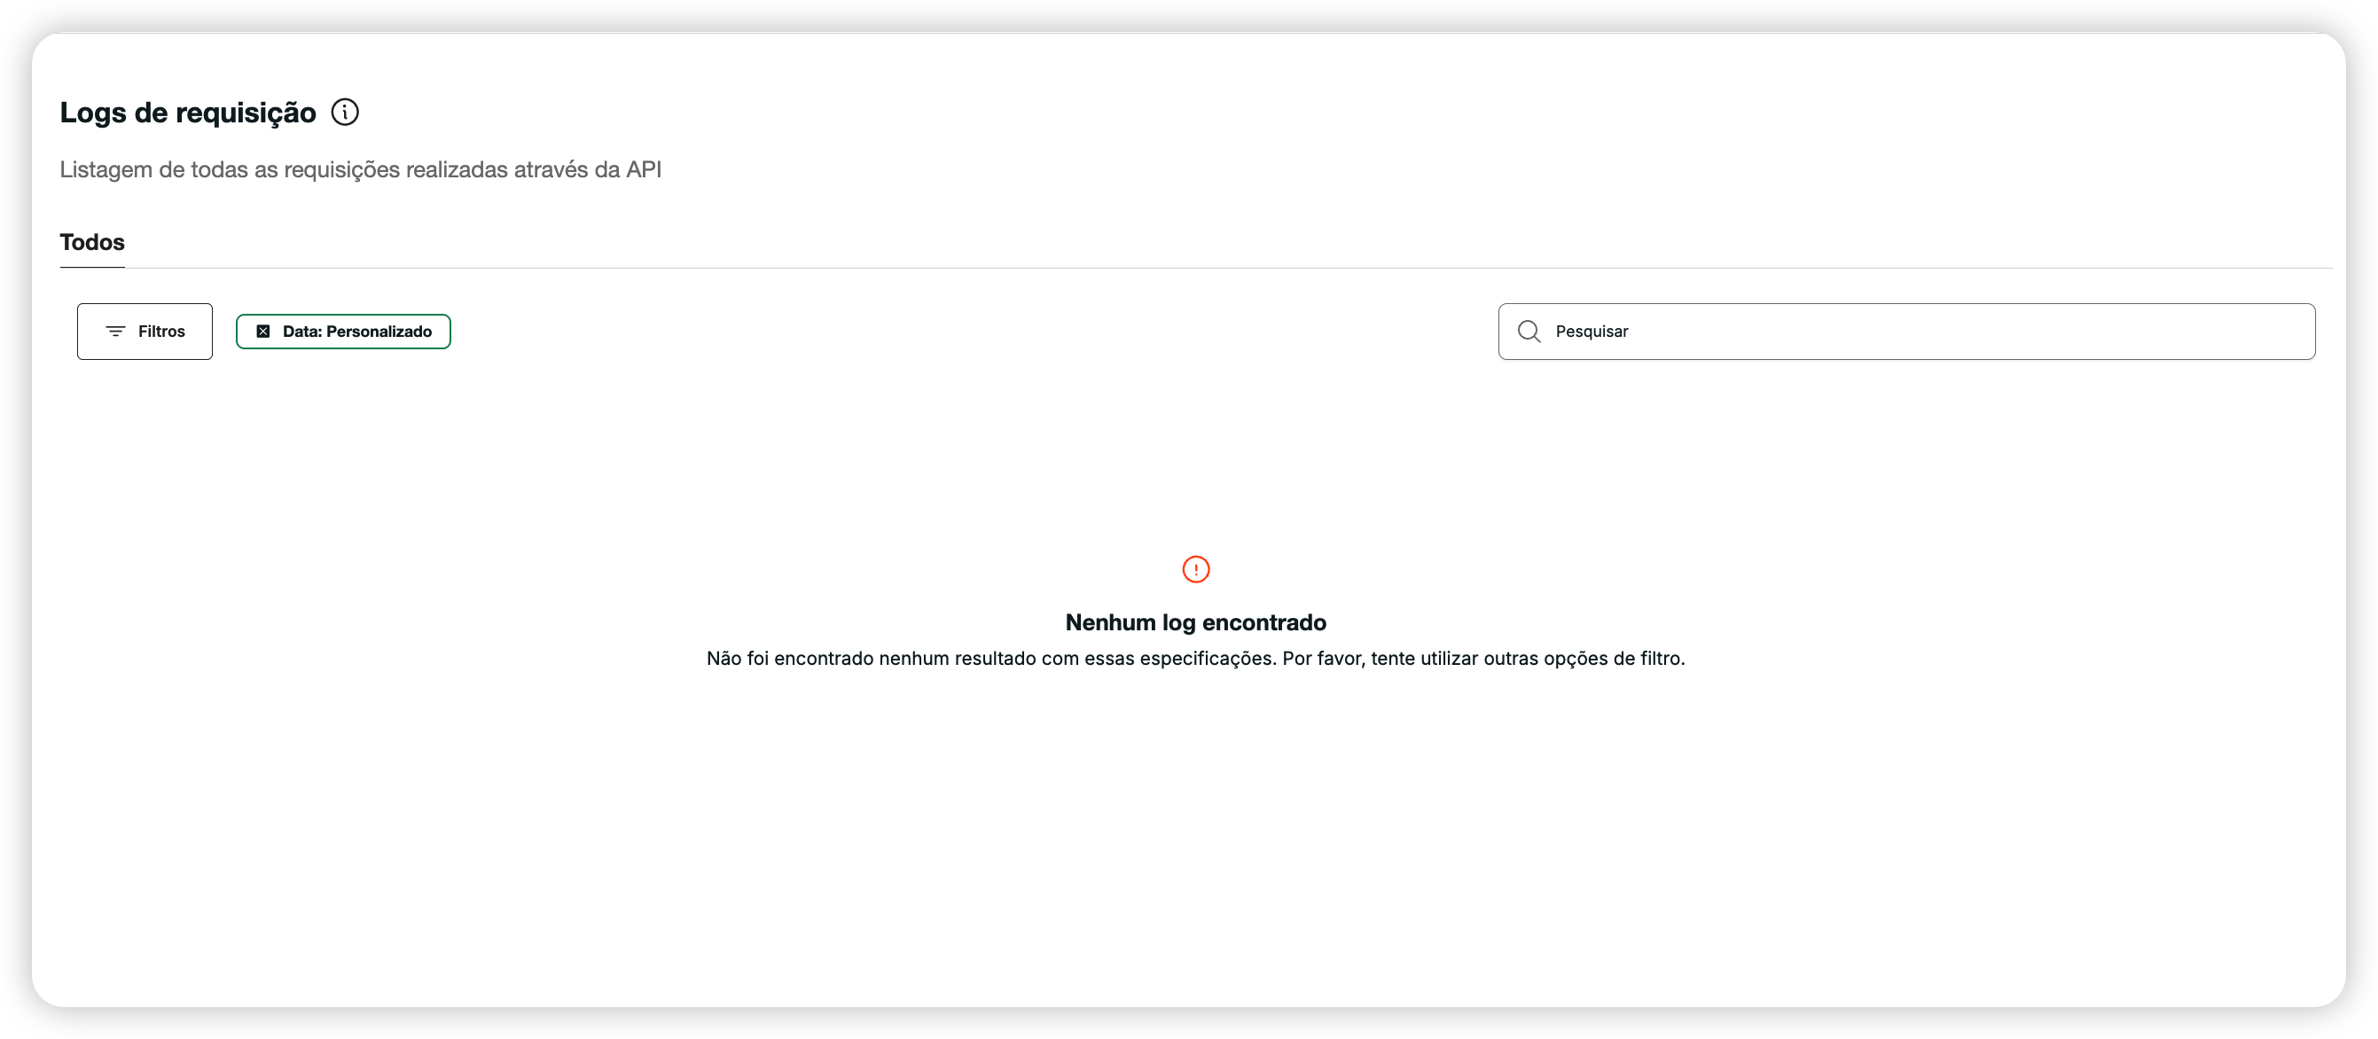Viewport: 2378px width, 1039px height.
Task: Click tente utilizar outras opções de filtro text
Action: pos(1528,659)
